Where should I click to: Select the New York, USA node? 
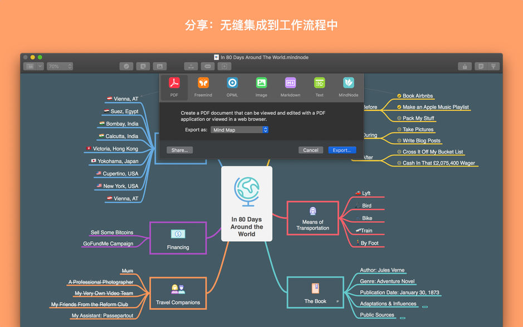pyautogui.click(x=121, y=186)
